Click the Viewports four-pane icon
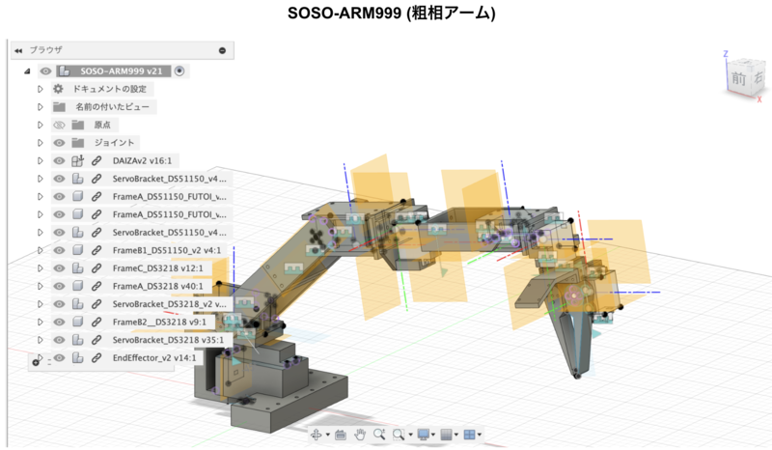Screen dimensions: 772x450 coord(469,435)
